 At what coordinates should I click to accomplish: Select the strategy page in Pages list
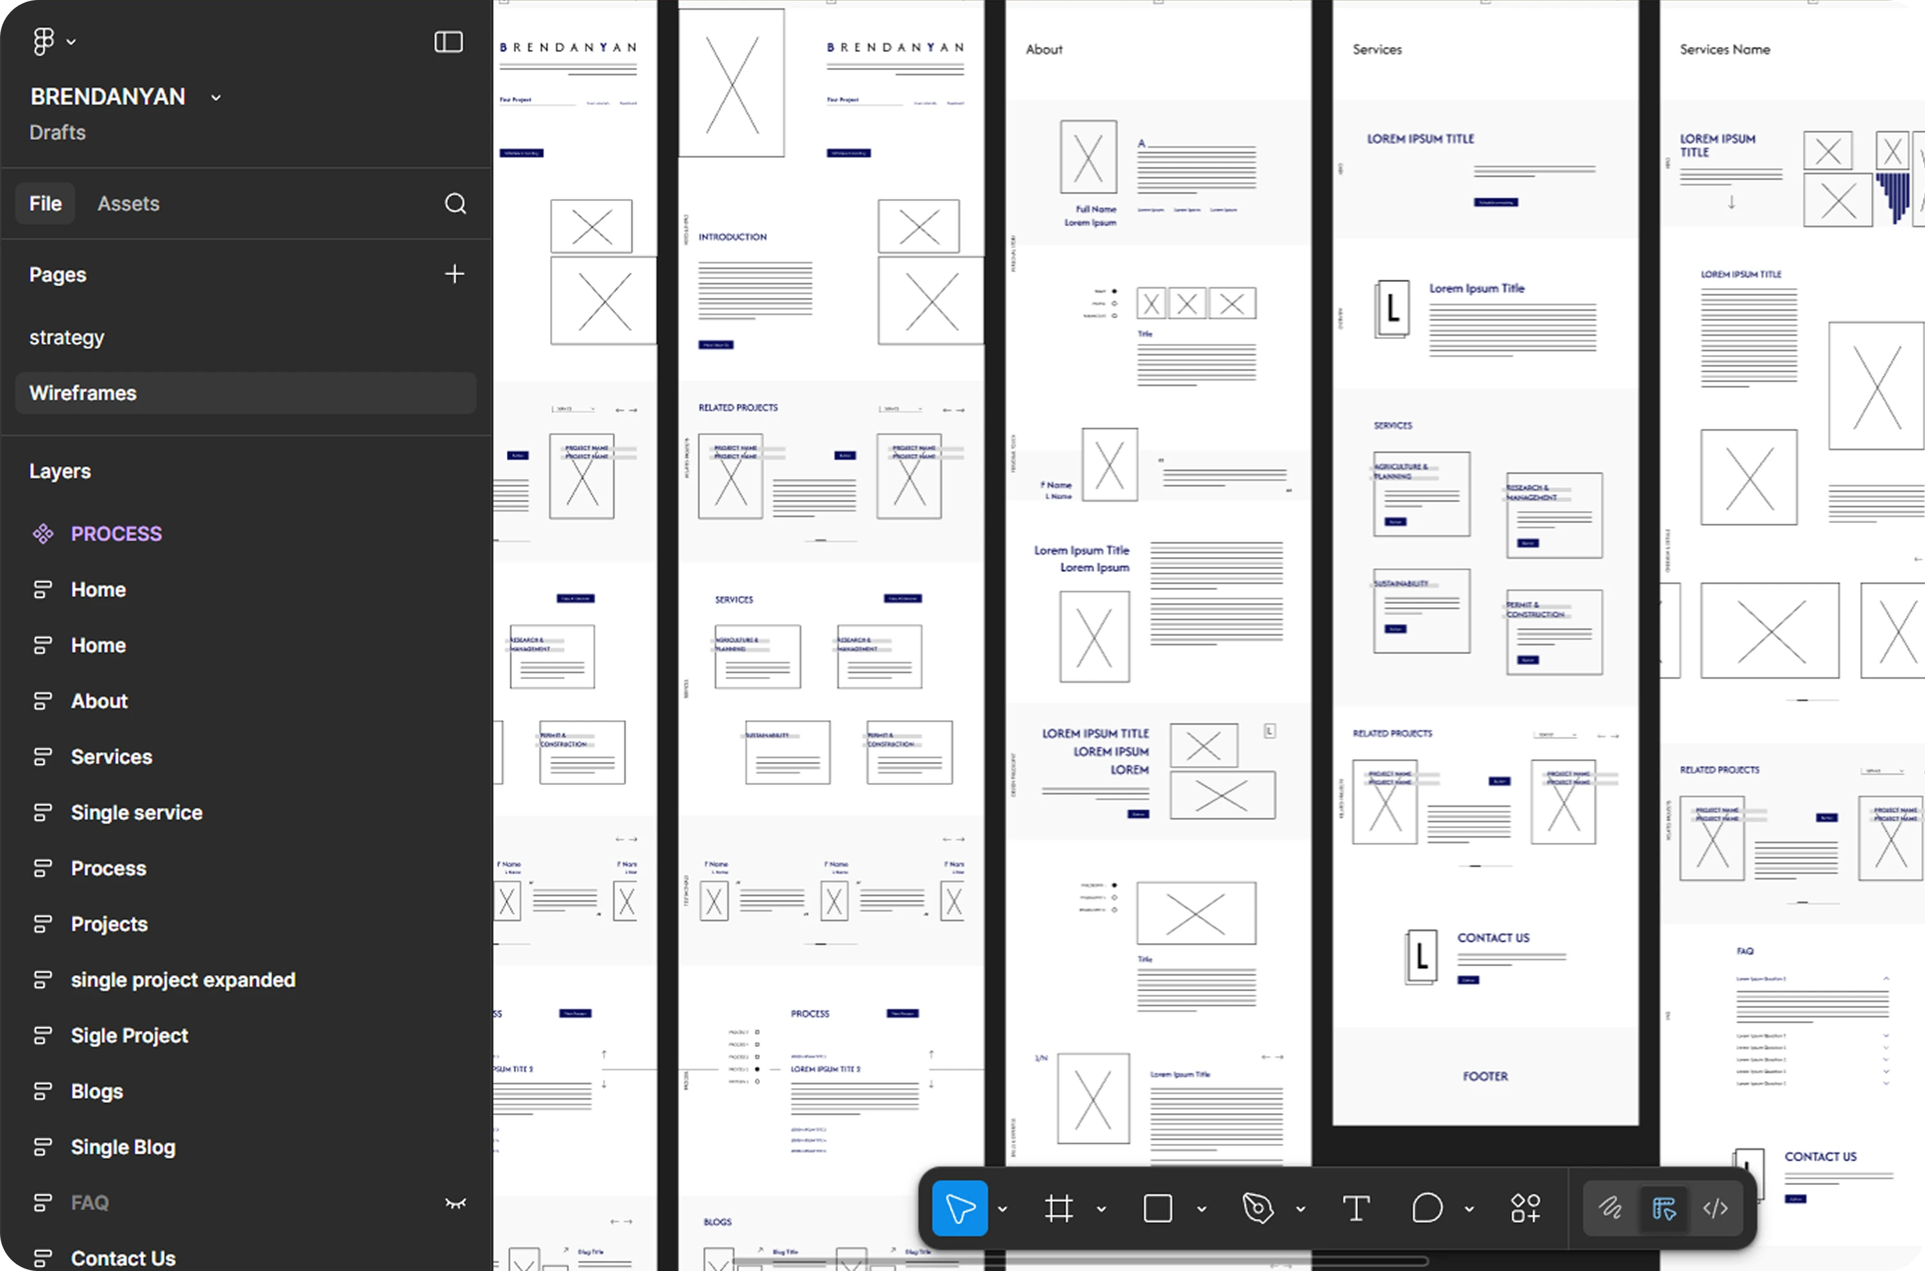(67, 337)
